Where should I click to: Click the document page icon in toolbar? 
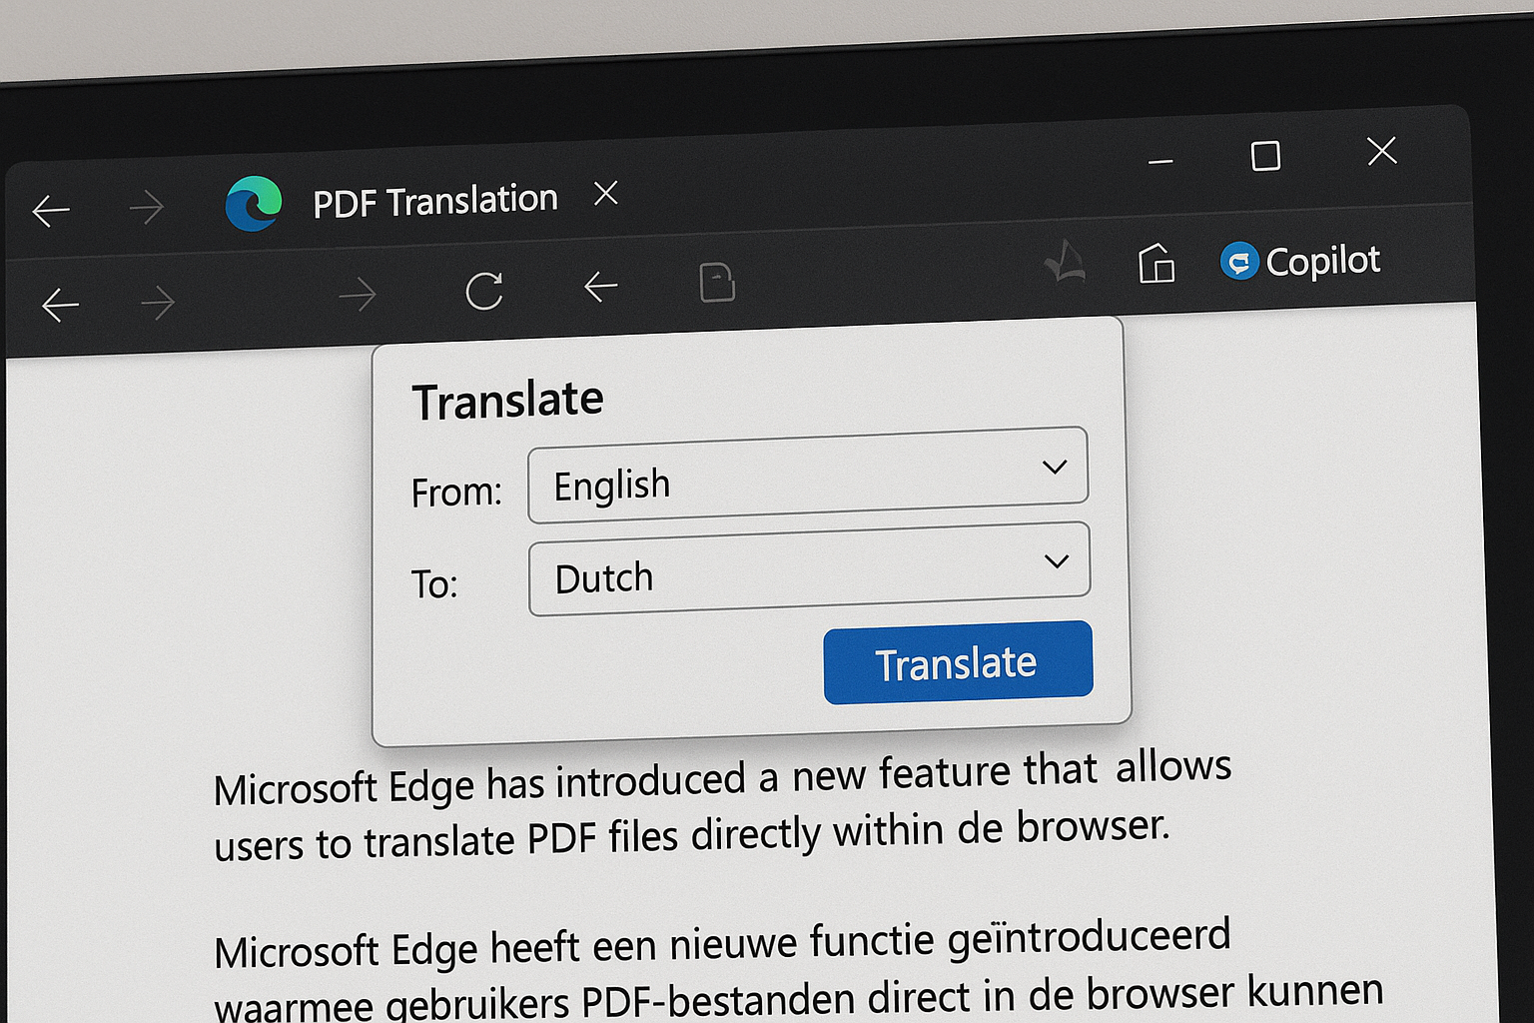[717, 283]
